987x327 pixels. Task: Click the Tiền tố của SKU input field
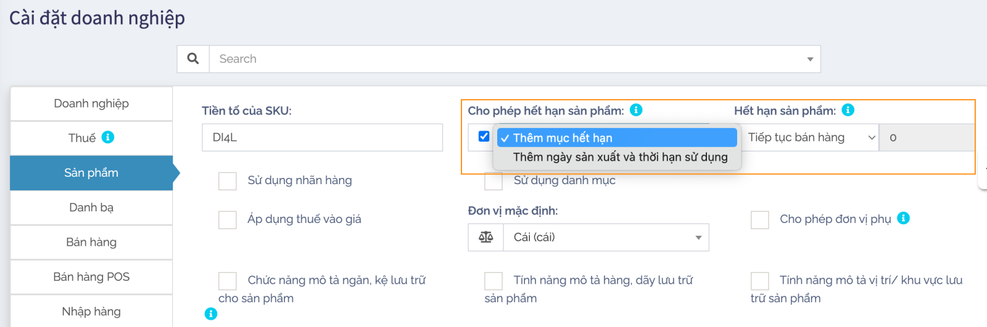tap(322, 137)
